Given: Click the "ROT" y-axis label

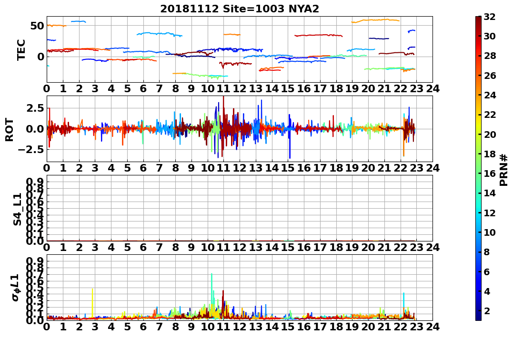Looking at the screenshot, I should click(x=10, y=130).
